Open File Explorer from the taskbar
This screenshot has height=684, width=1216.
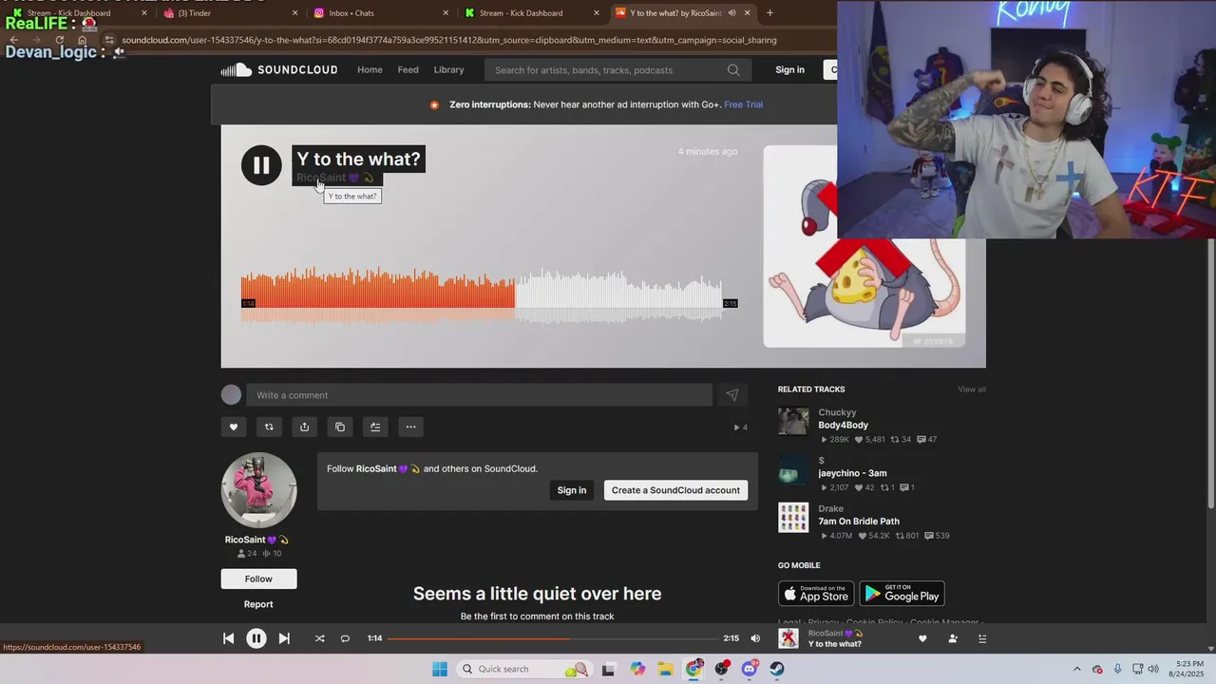pyautogui.click(x=666, y=669)
